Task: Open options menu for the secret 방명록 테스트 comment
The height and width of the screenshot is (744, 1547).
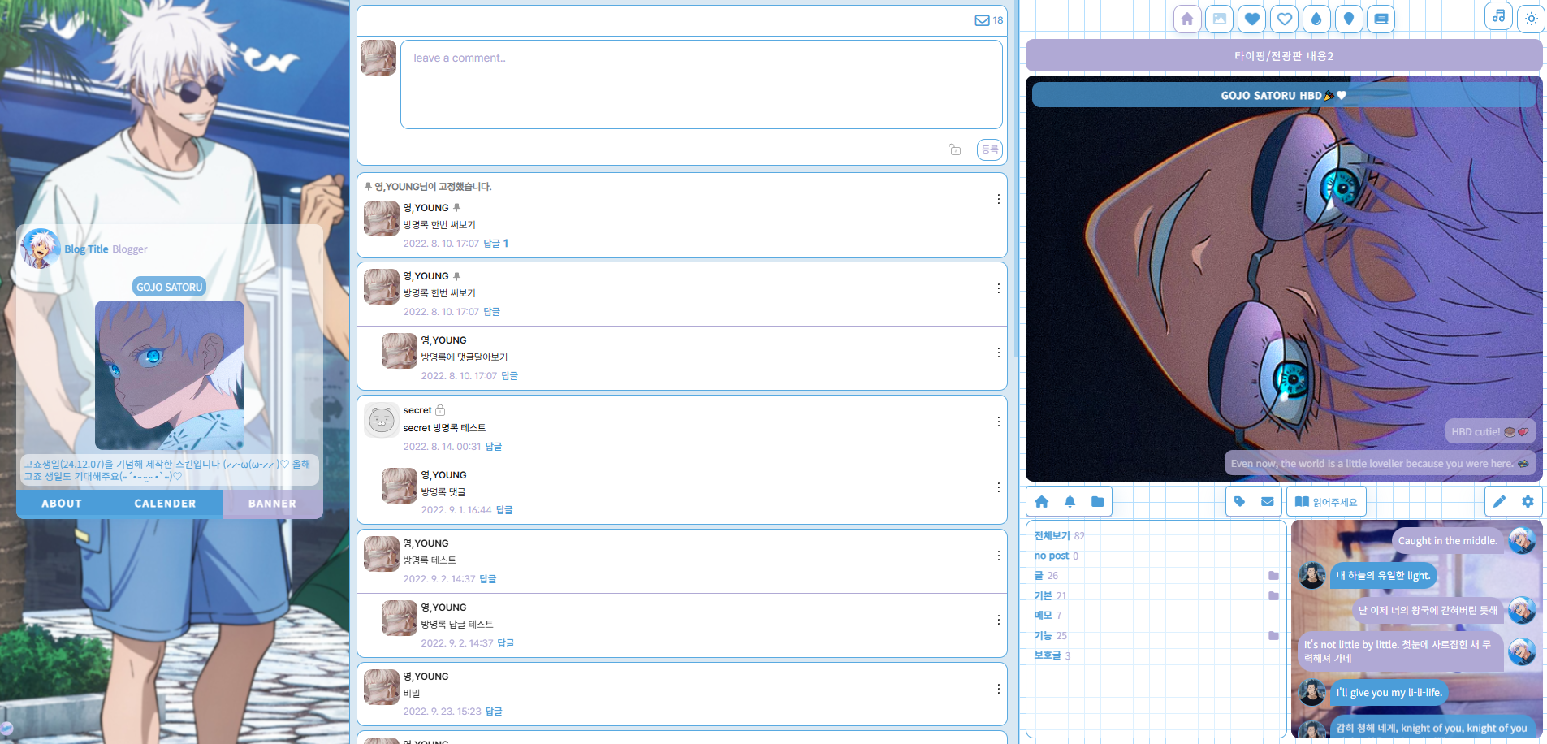Action: pyautogui.click(x=998, y=422)
